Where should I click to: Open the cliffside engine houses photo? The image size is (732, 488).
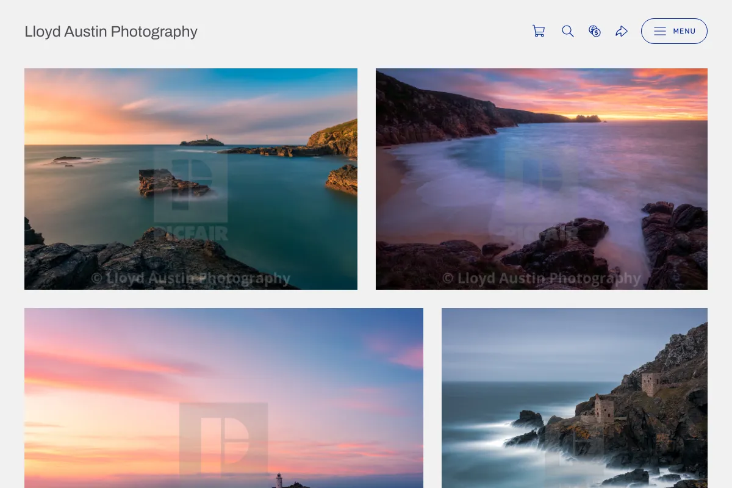coord(575,398)
